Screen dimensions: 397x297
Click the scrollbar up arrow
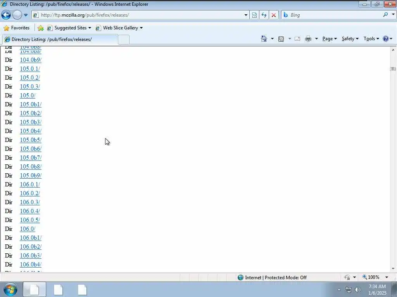pos(393,50)
